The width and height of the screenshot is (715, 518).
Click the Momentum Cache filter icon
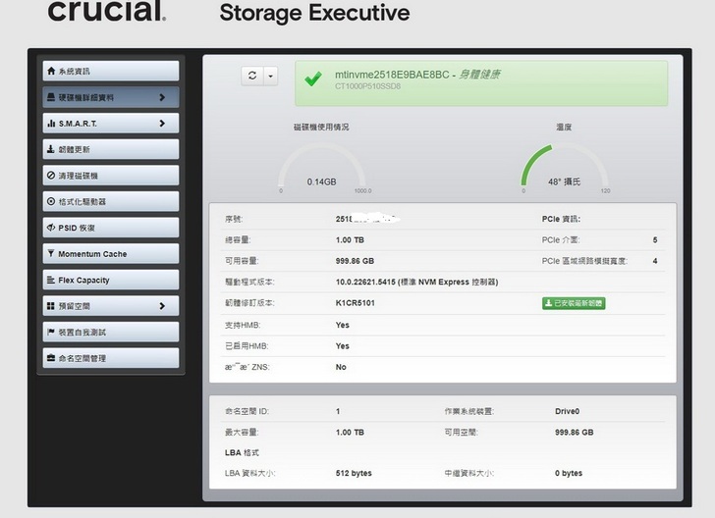click(x=51, y=254)
